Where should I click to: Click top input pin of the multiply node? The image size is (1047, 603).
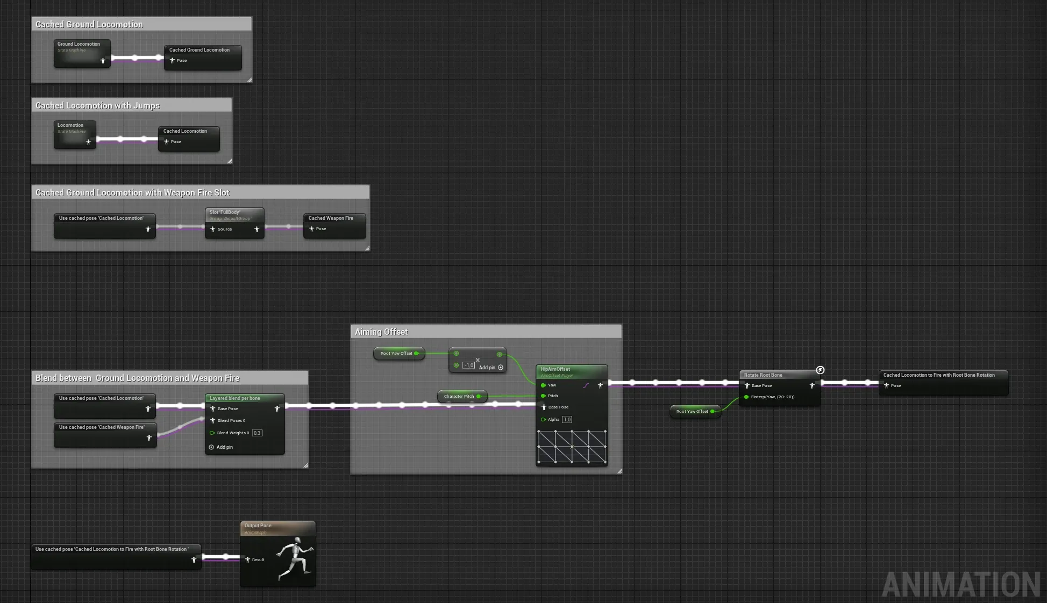(456, 353)
